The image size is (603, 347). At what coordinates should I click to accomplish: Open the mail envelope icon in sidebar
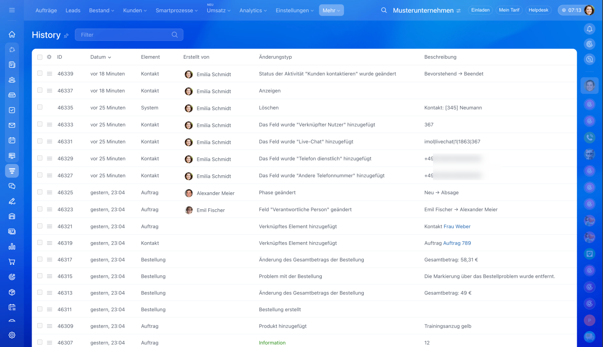[12, 126]
